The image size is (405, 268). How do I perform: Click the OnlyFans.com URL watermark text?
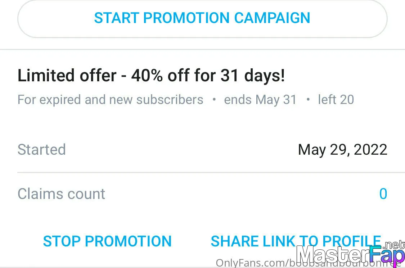(x=252, y=263)
